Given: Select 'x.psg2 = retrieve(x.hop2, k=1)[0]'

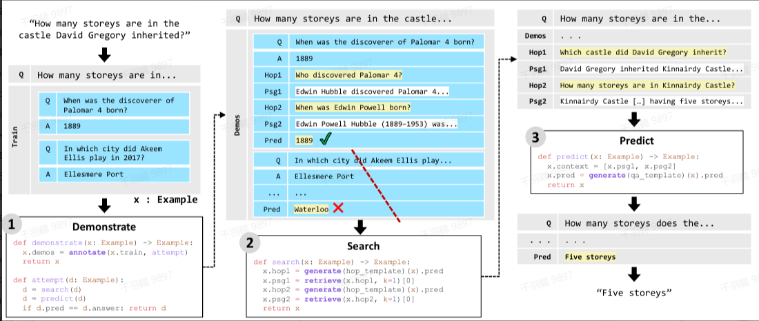Looking at the screenshot, I should [339, 299].
